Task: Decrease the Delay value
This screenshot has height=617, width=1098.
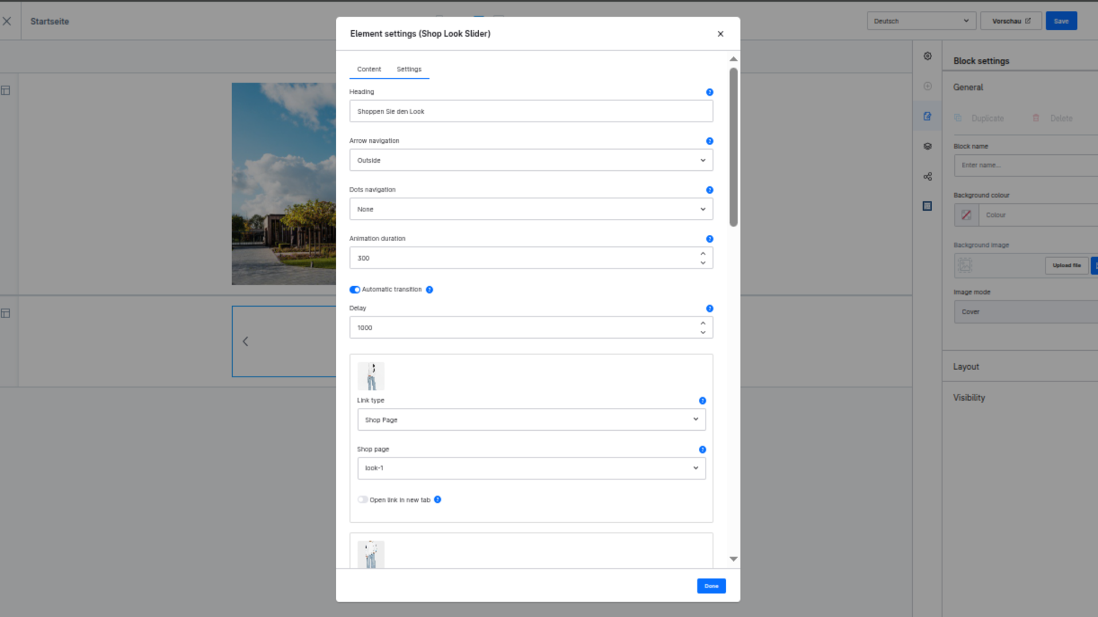Action: tap(703, 332)
